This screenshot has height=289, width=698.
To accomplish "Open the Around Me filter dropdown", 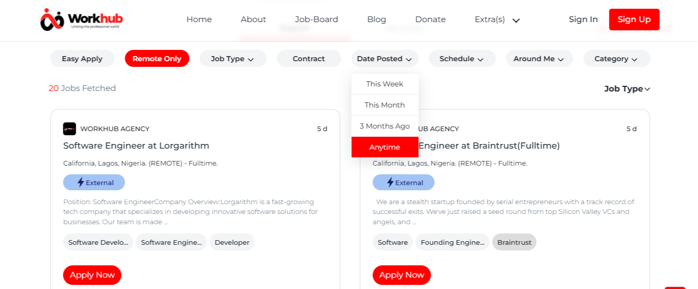I will (539, 59).
